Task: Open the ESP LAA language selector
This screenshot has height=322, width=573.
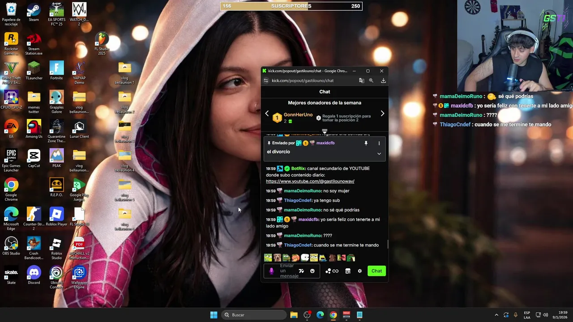Action: 527,315
